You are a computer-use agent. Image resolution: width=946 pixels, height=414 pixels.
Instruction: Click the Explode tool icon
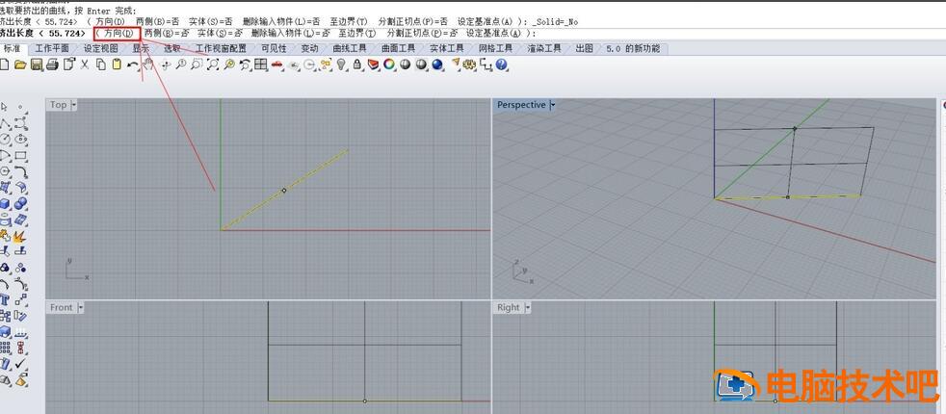point(20,235)
